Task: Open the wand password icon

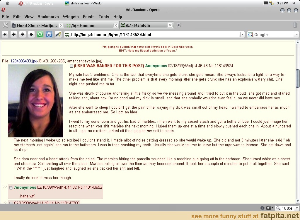Action: pos(58,35)
